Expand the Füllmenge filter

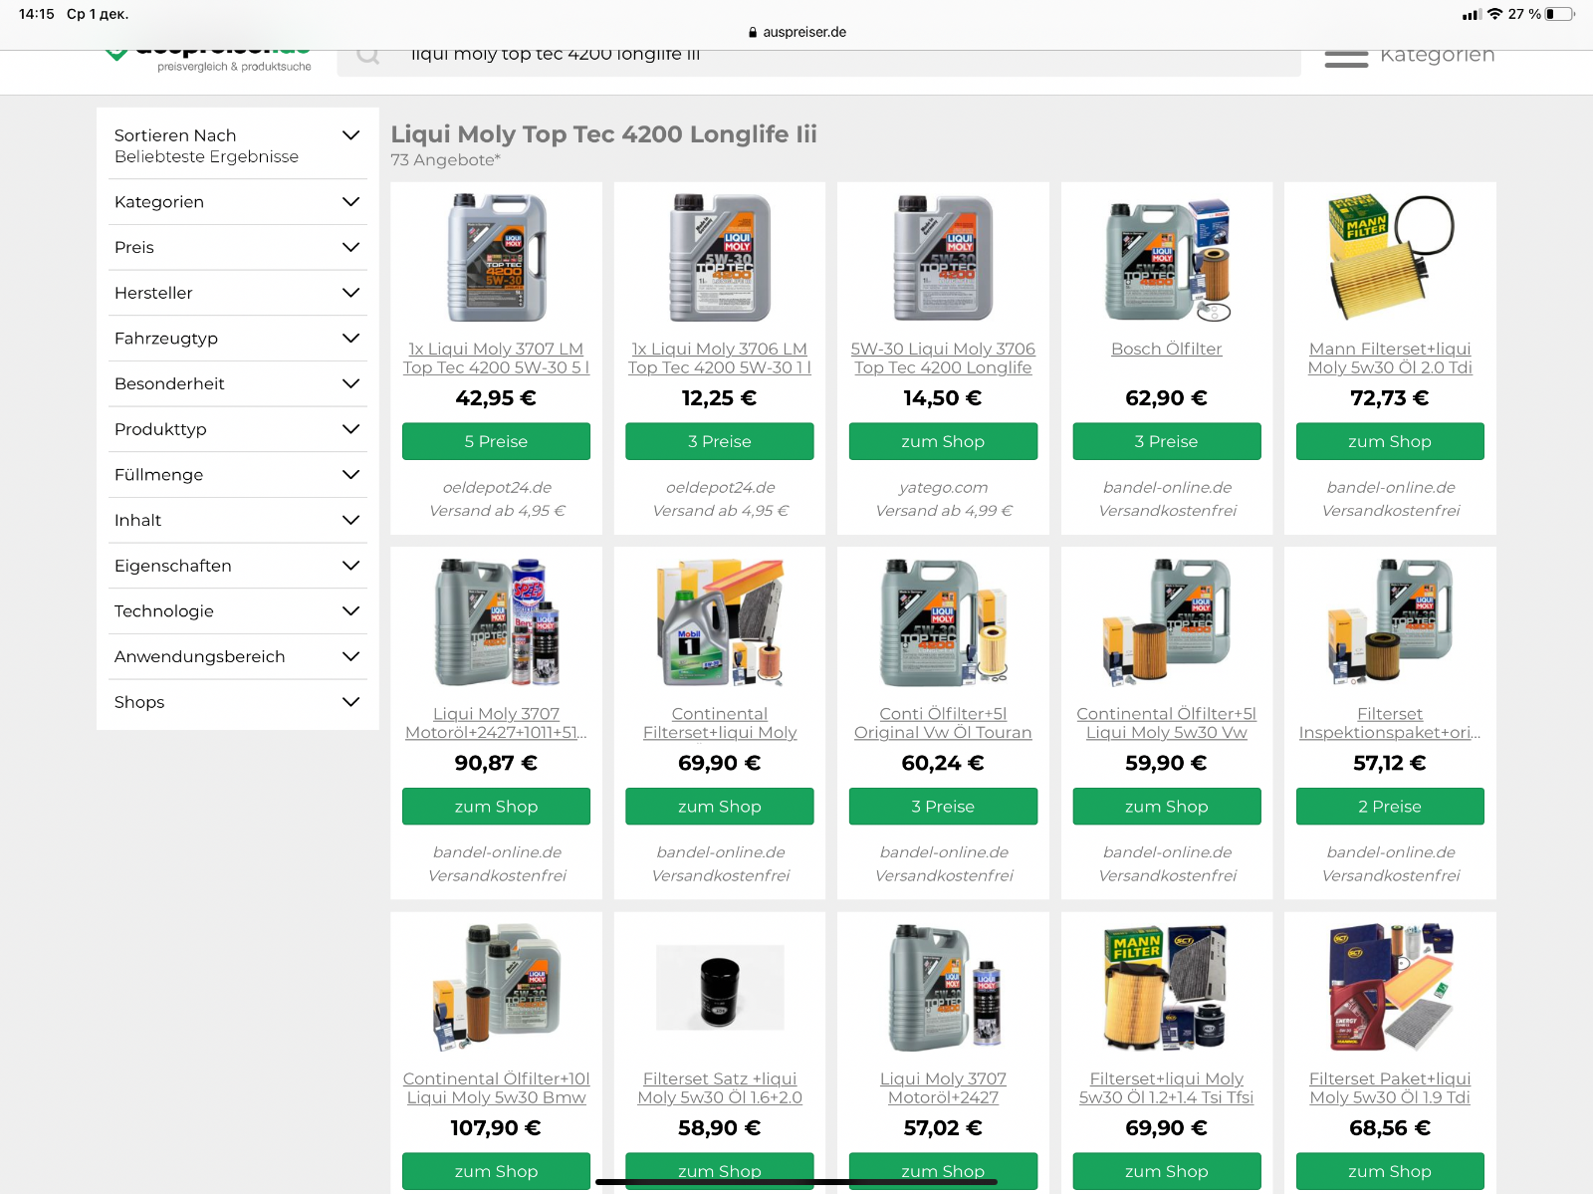[x=237, y=475]
